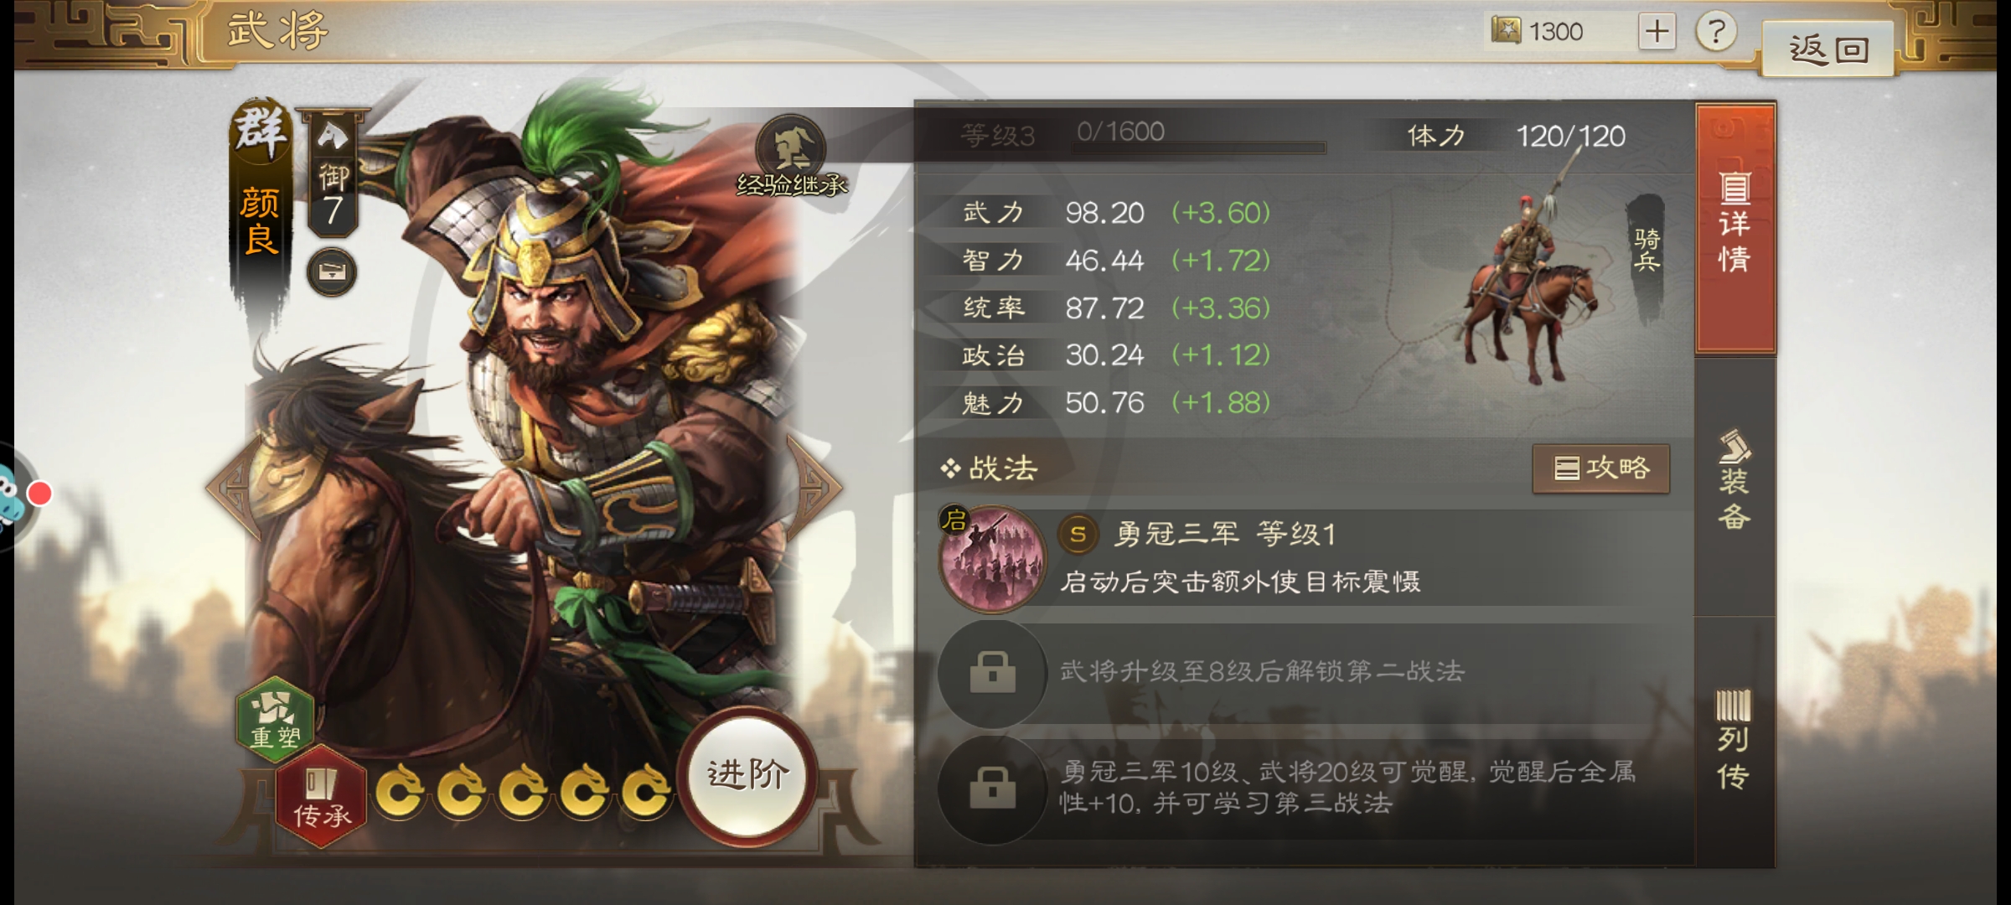Viewport: 2011px width, 905px height.
Task: Switch to the 装备 equipment tab
Action: pyautogui.click(x=1734, y=481)
